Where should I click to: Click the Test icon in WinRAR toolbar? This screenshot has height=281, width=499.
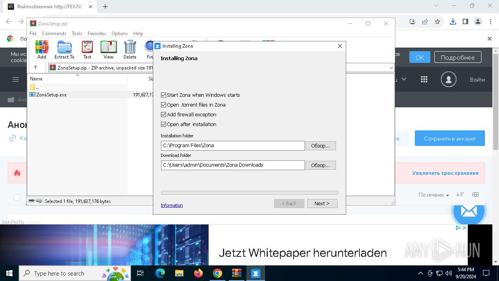(87, 50)
